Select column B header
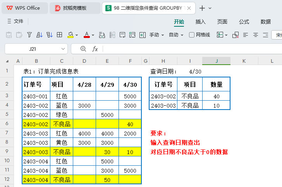 pyautogui.click(x=36, y=61)
